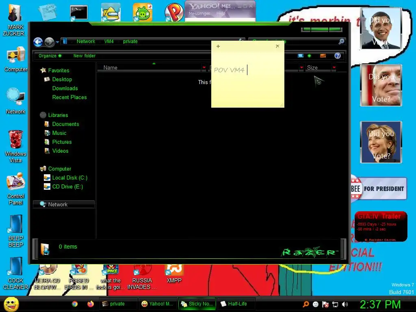Select Computer in the navigation pane
Screen dimensions: 416x312
[x=59, y=169]
